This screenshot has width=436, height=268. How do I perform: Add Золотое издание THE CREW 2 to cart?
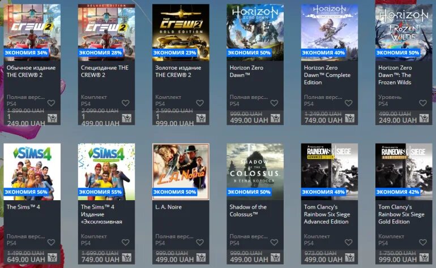point(201,119)
